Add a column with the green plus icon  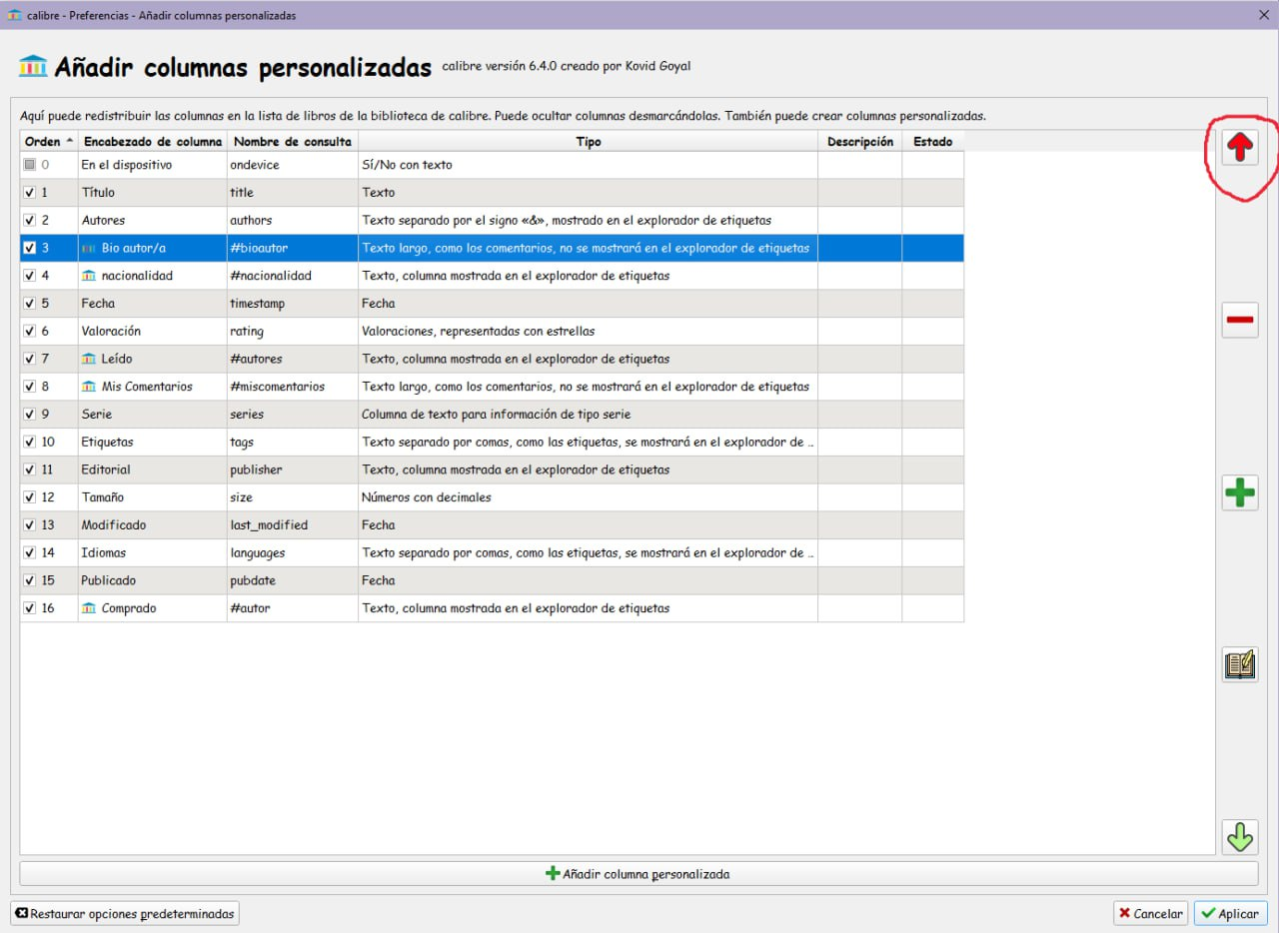pyautogui.click(x=1240, y=492)
